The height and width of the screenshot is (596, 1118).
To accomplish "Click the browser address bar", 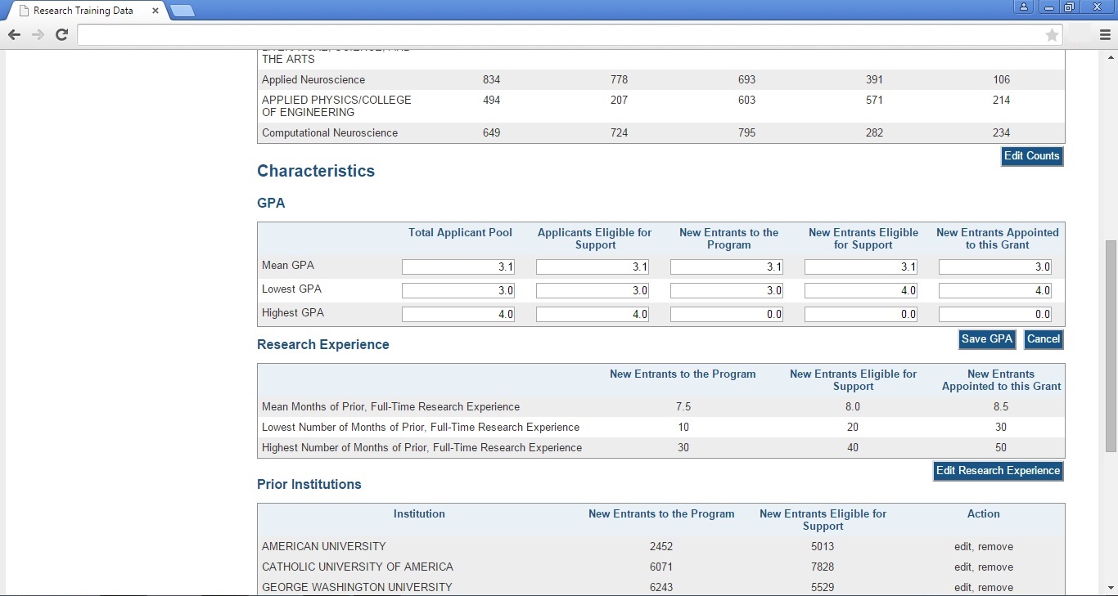I will pyautogui.click(x=557, y=34).
